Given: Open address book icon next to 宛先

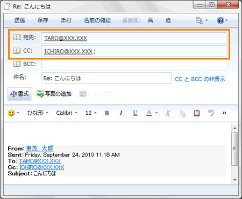Looking at the screenshot, I should tap(17, 38).
